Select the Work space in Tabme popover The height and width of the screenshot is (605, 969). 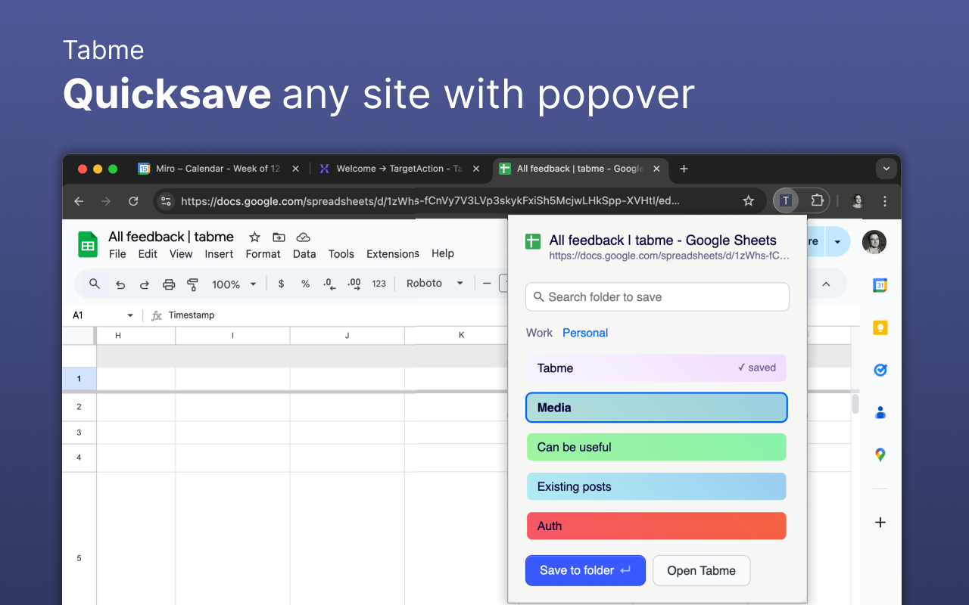[x=539, y=333]
